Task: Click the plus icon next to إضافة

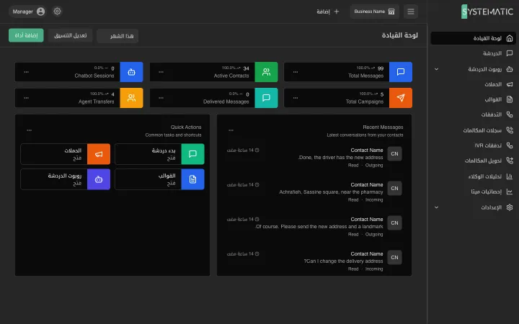Action: [x=337, y=12]
